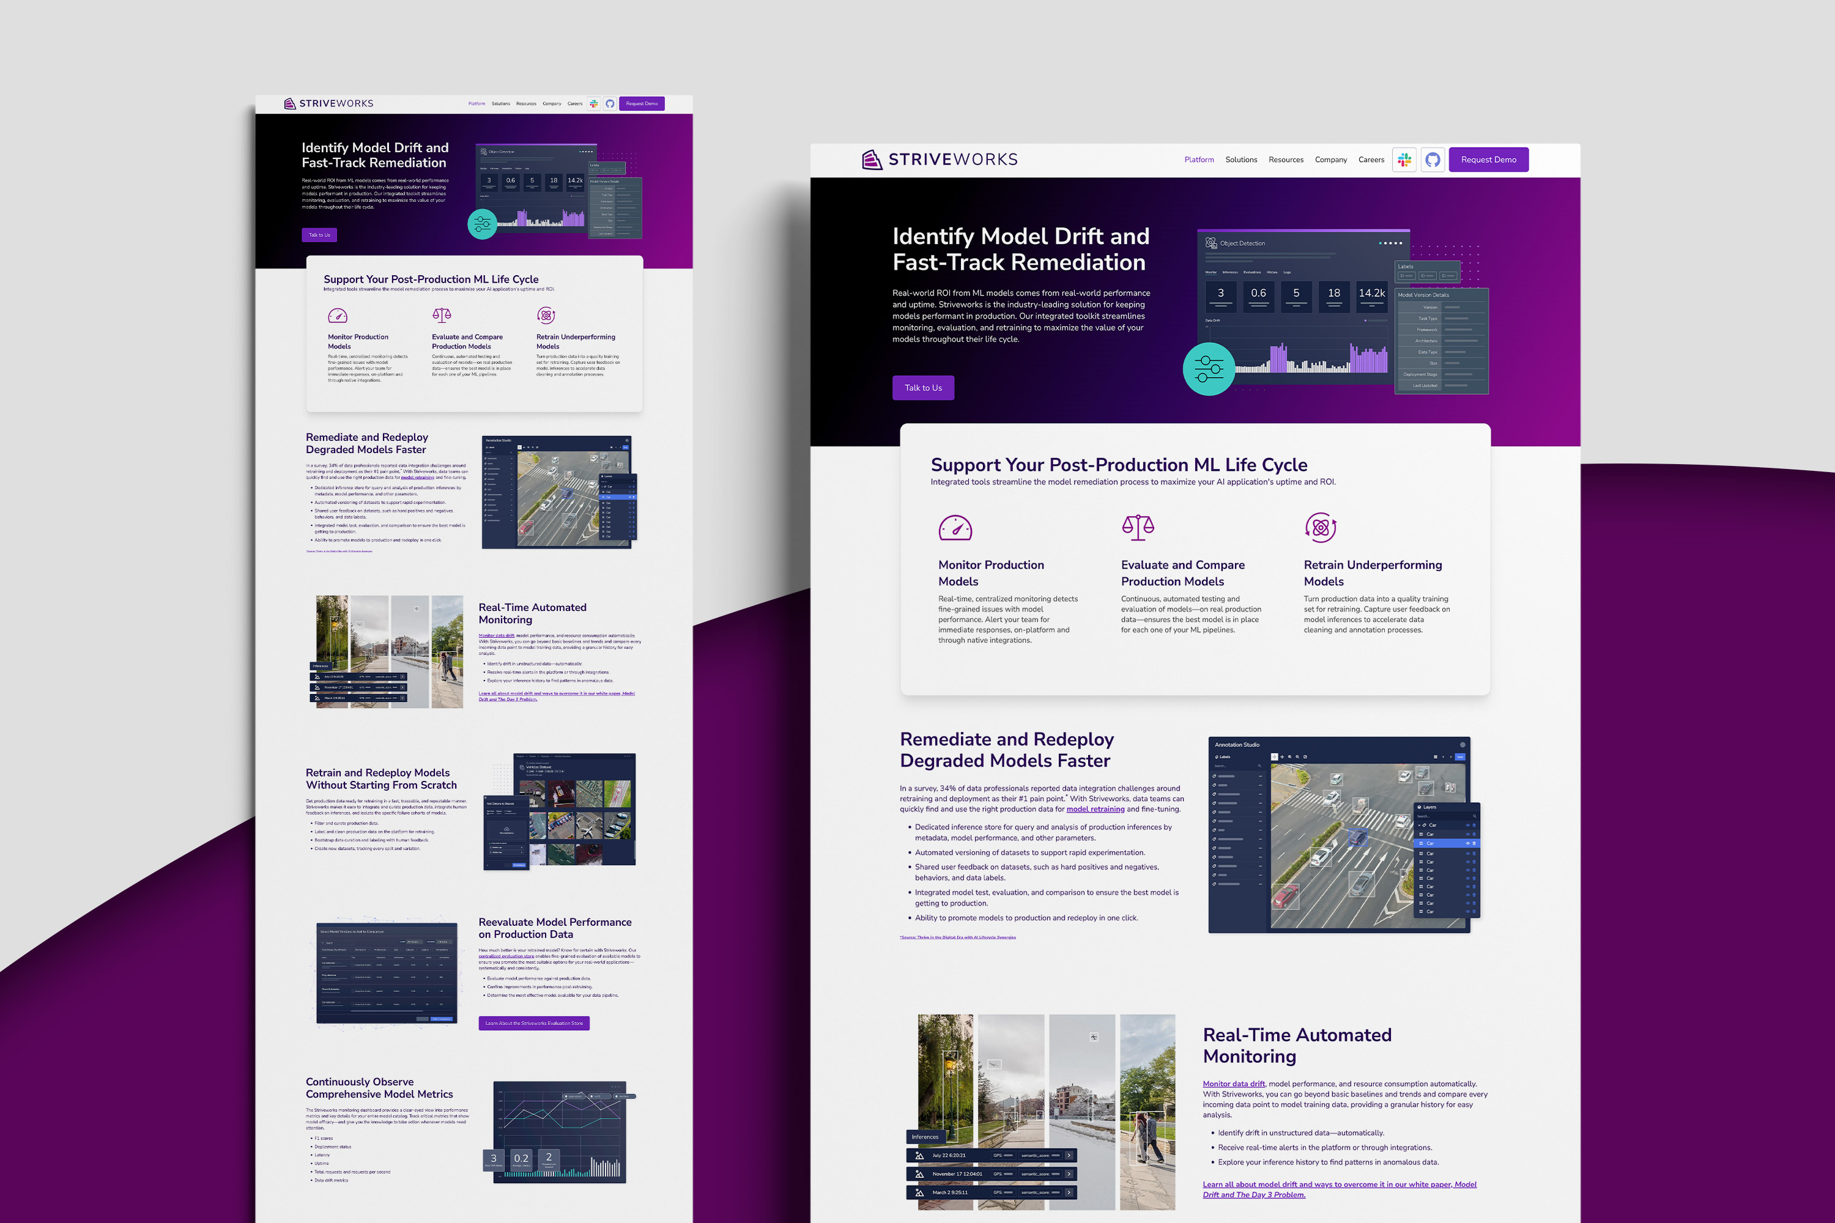This screenshot has width=1835, height=1223.
Task: Open the GitHub icon in the large page header
Action: pyautogui.click(x=1433, y=160)
